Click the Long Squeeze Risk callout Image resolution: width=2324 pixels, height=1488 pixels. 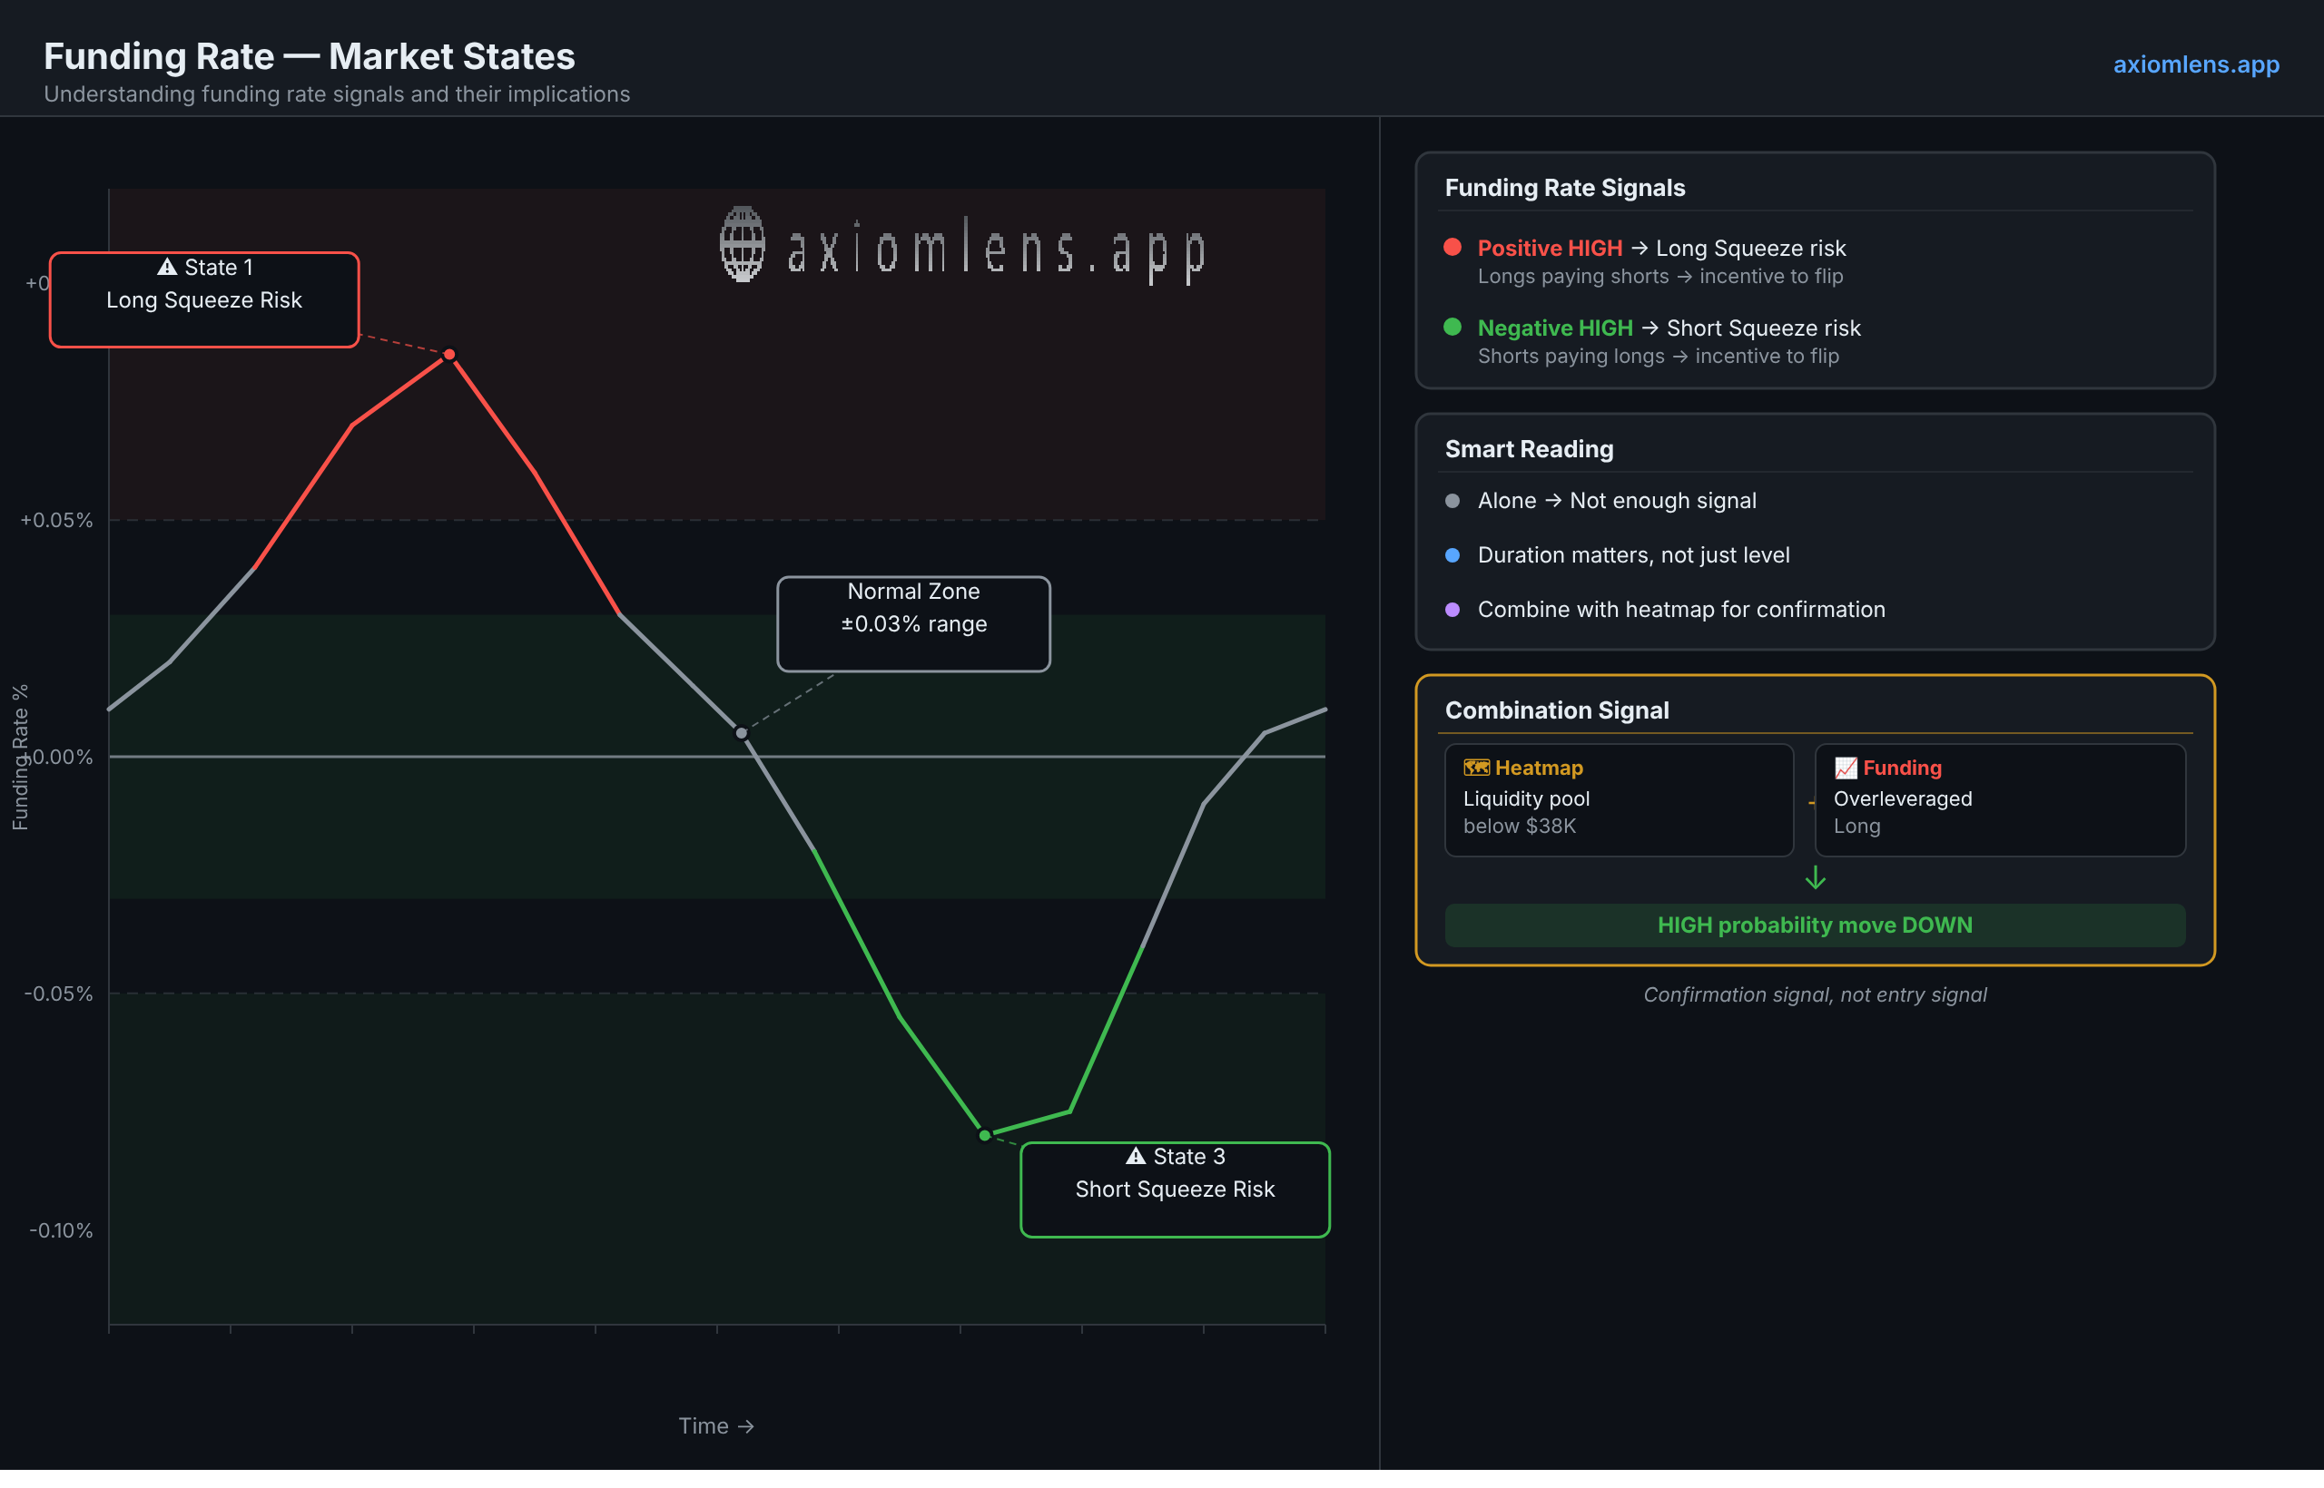tap(204, 300)
